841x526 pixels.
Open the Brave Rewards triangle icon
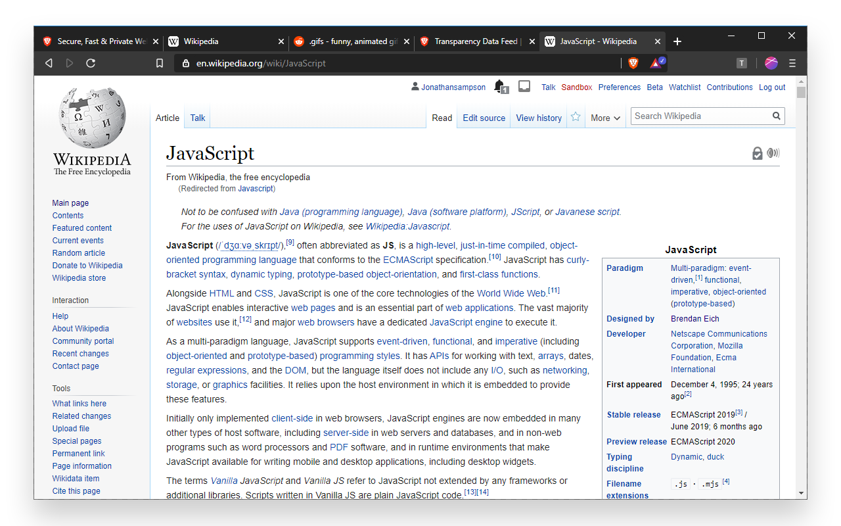(x=656, y=63)
